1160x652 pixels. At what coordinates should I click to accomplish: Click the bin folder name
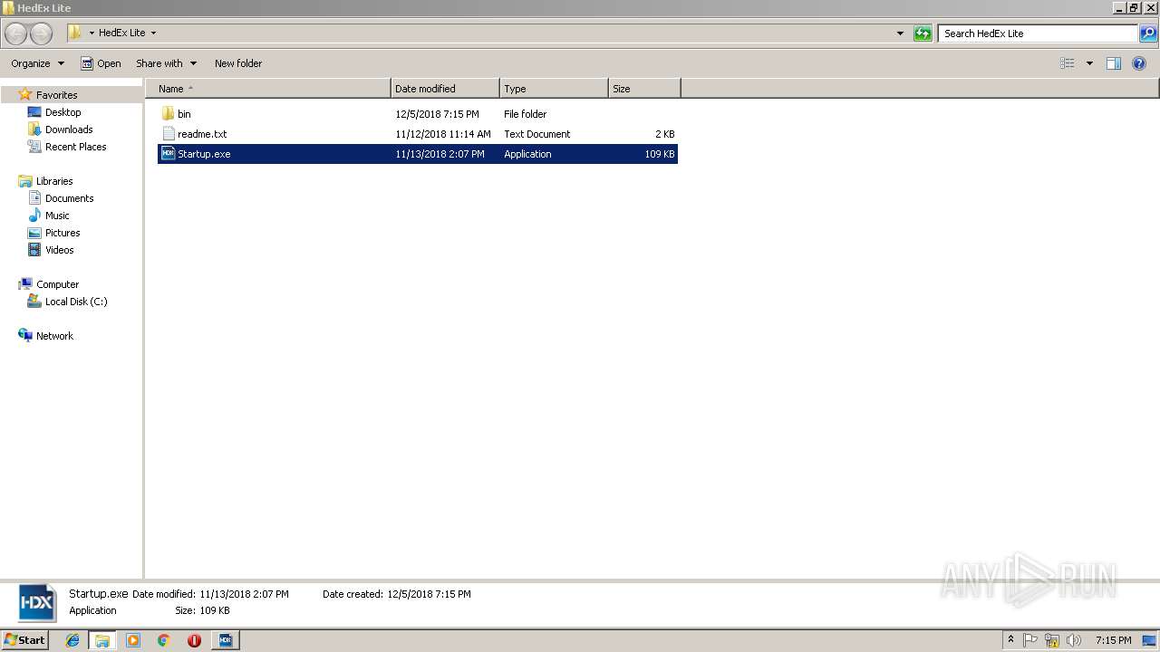(x=184, y=114)
